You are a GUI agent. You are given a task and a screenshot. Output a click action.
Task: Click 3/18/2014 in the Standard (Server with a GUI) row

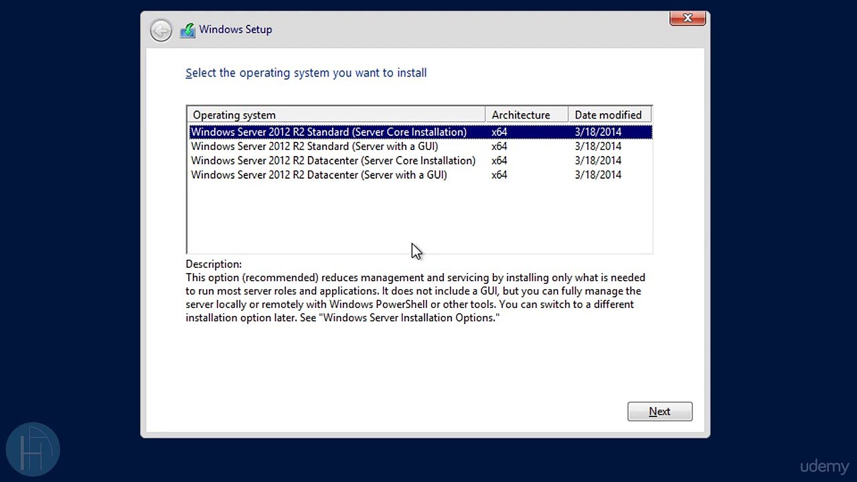tap(598, 146)
